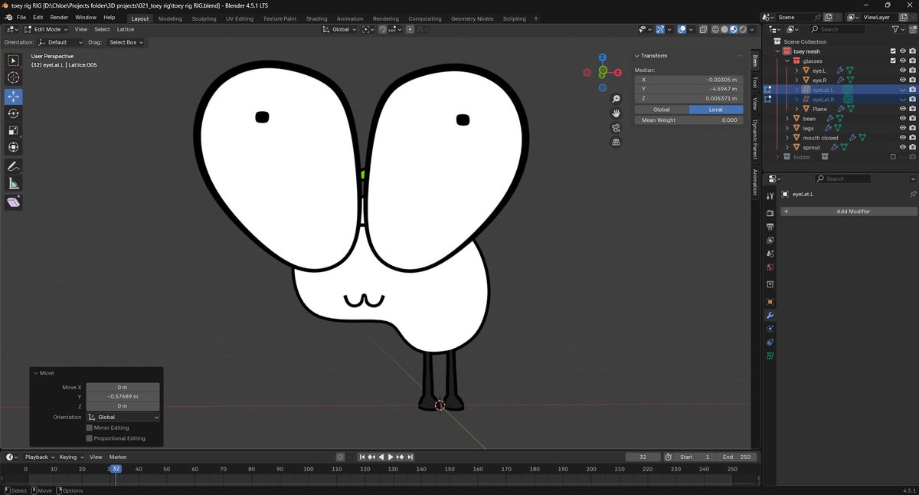919x495 pixels.
Task: Open the Select Box drag dropdown
Action: tap(126, 42)
